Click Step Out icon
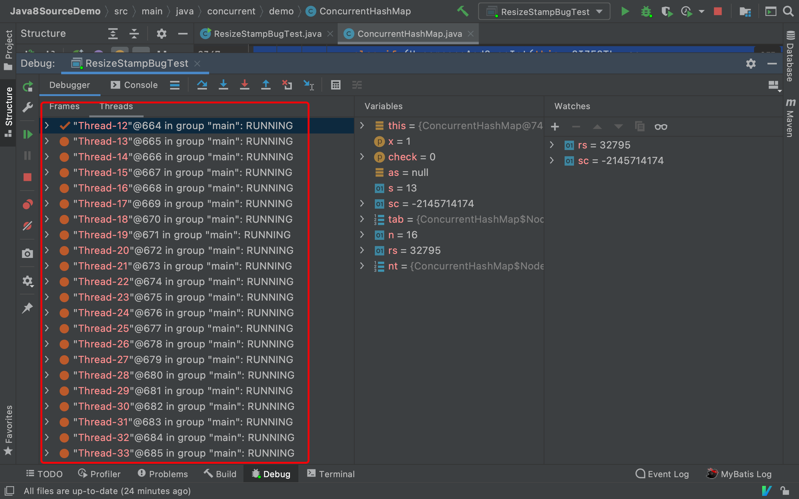This screenshot has width=799, height=499. (266, 85)
